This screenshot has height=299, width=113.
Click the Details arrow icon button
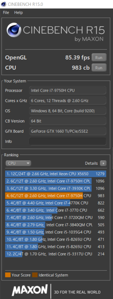tap(103, 163)
